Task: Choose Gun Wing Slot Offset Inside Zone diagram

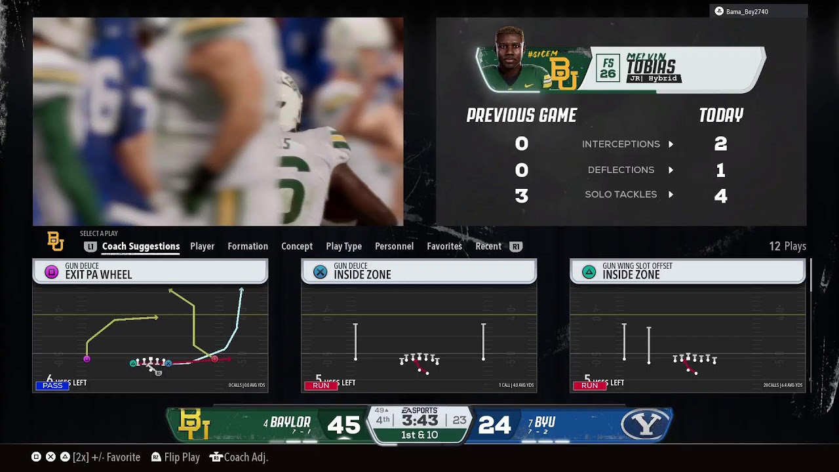Action: point(688,338)
